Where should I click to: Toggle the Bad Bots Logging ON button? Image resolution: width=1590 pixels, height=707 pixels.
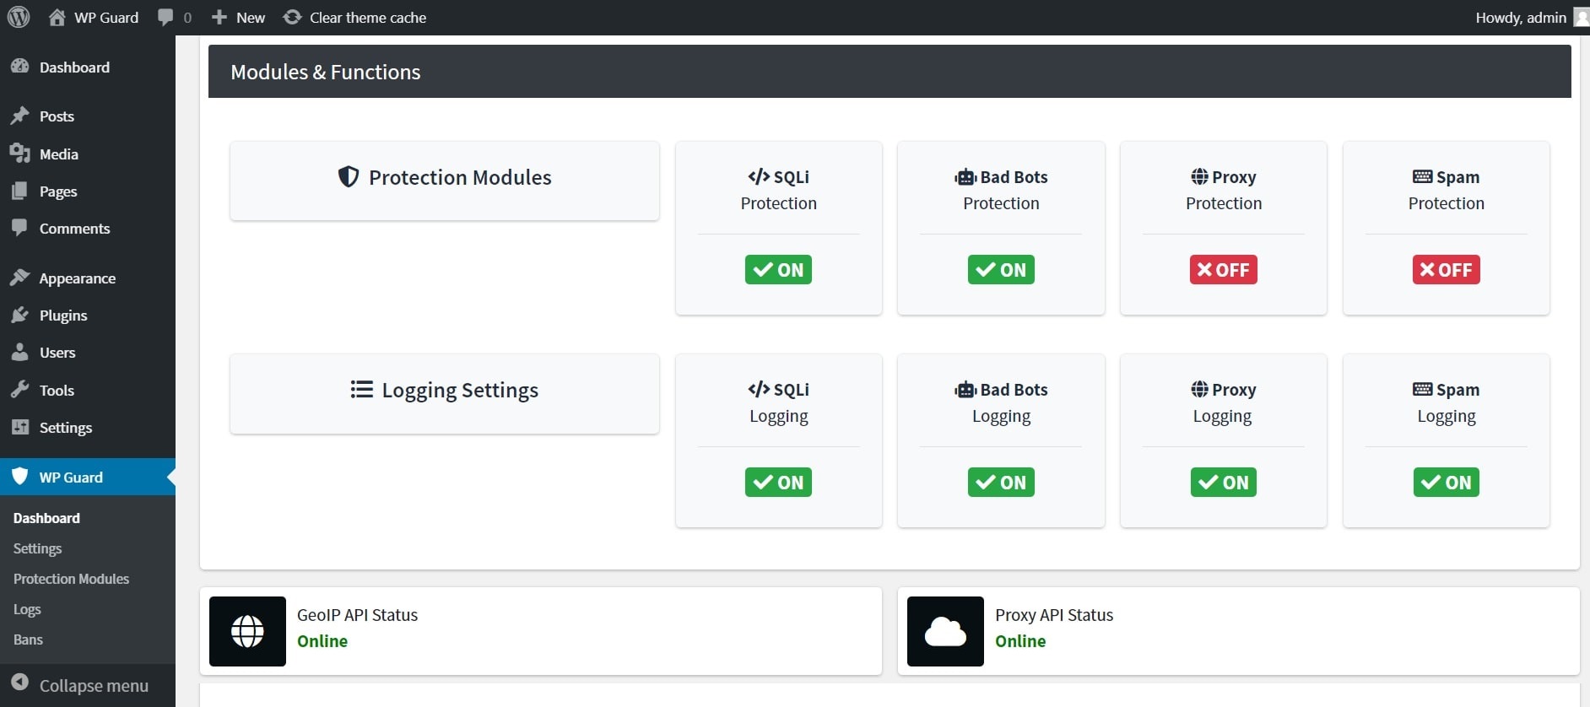1001,483
